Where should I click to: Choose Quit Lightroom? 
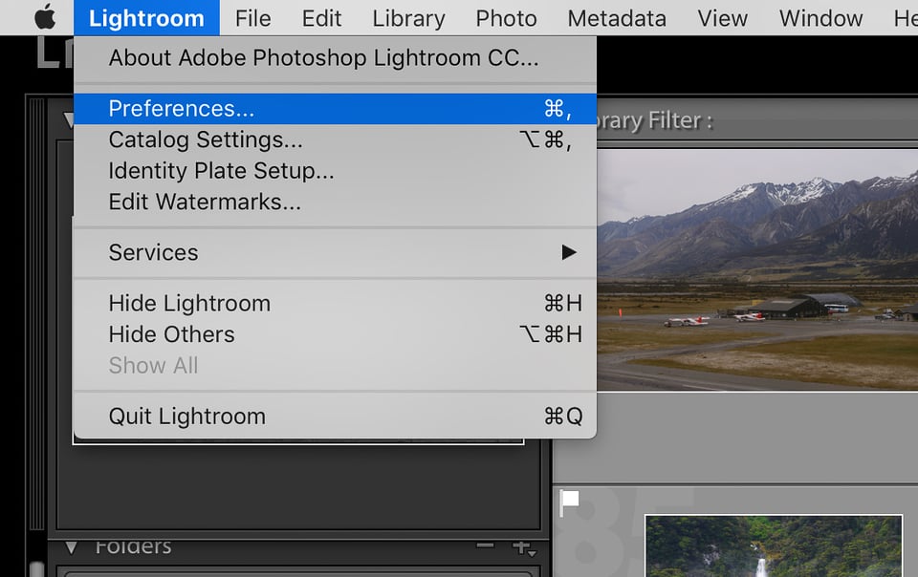click(335, 417)
